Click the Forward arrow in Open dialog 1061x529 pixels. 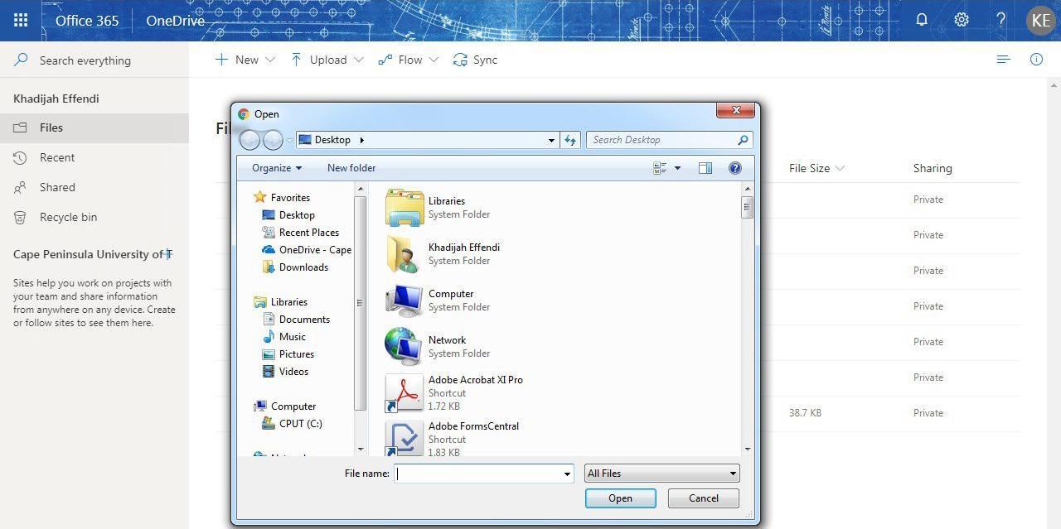(x=273, y=140)
